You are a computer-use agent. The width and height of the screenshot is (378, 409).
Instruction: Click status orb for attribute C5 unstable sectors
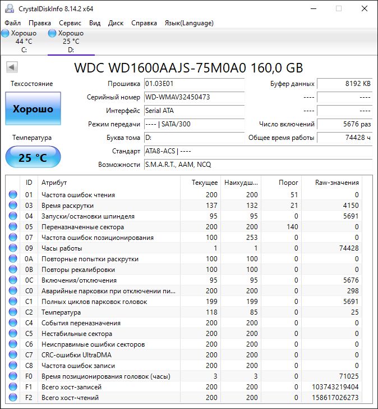pyautogui.click(x=12, y=334)
